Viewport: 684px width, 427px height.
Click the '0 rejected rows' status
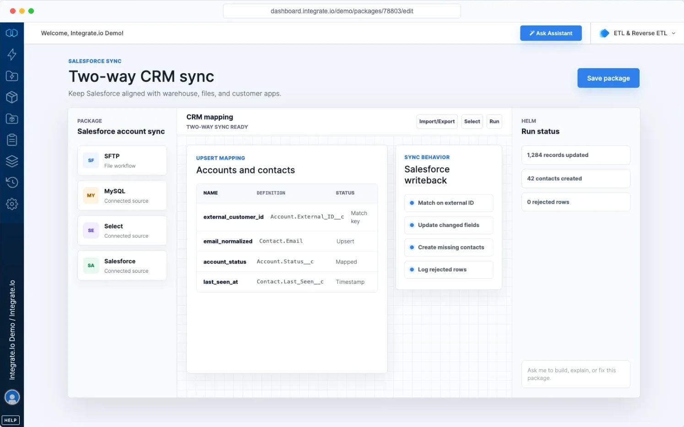point(575,202)
